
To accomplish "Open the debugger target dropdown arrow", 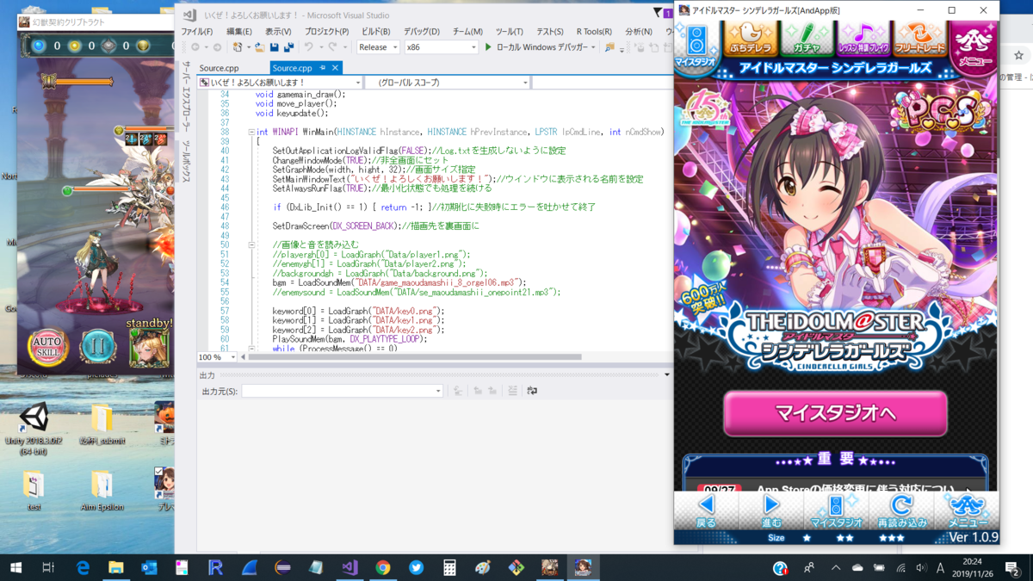I will (593, 47).
